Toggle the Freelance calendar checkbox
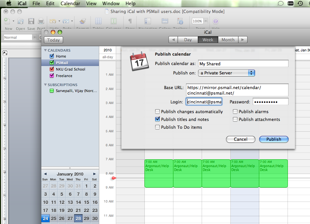 point(52,76)
